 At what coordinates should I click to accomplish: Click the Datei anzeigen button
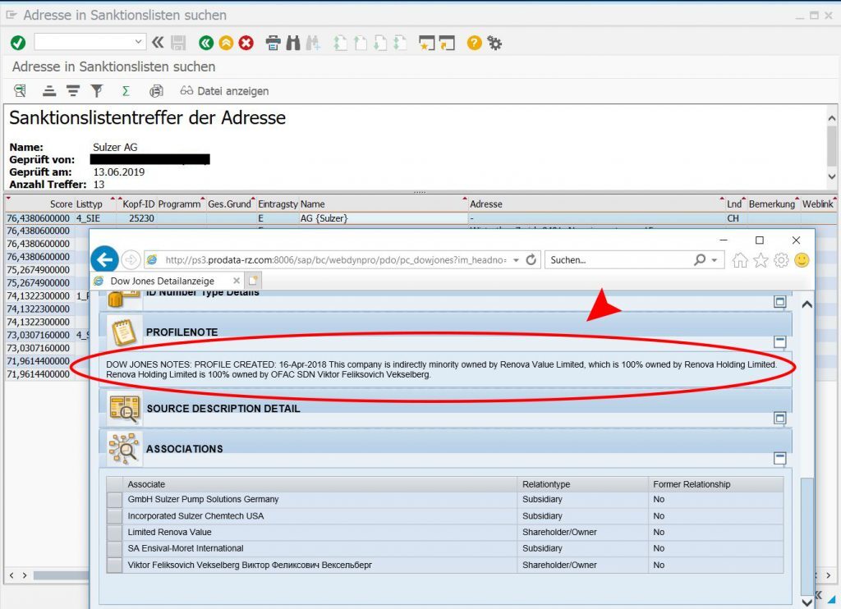224,91
